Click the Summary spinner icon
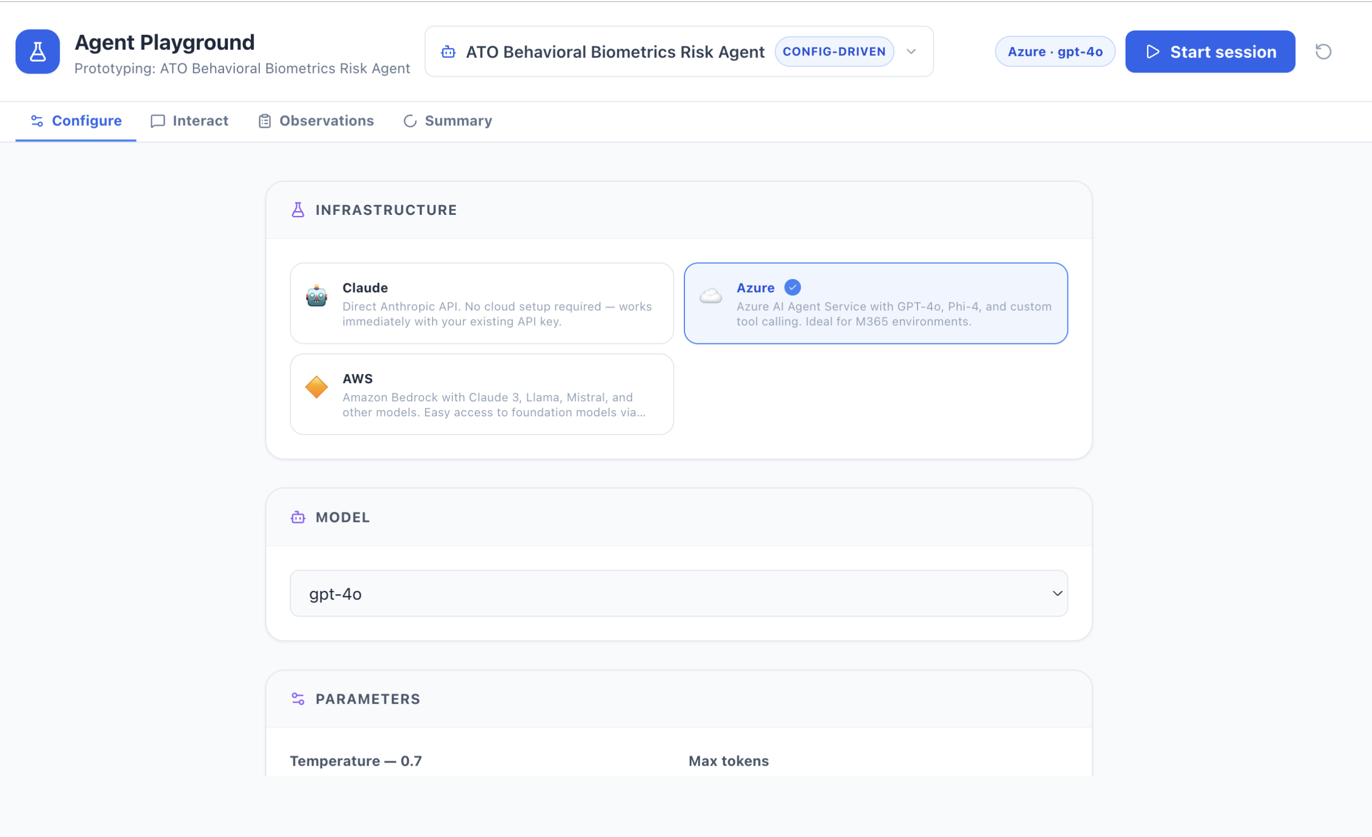Screen dimensions: 1372x837 coord(410,121)
